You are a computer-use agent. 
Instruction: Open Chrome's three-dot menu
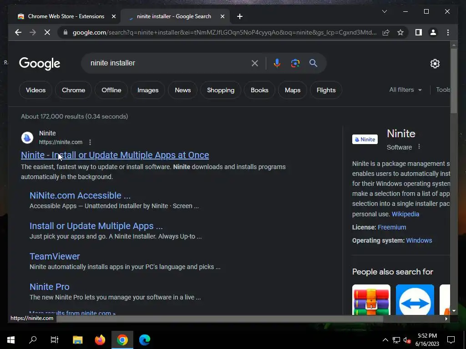pos(448,32)
